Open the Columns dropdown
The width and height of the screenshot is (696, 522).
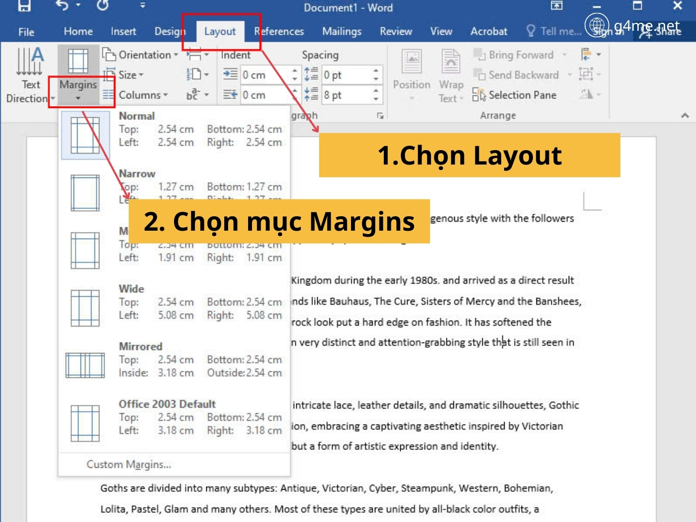coord(136,95)
